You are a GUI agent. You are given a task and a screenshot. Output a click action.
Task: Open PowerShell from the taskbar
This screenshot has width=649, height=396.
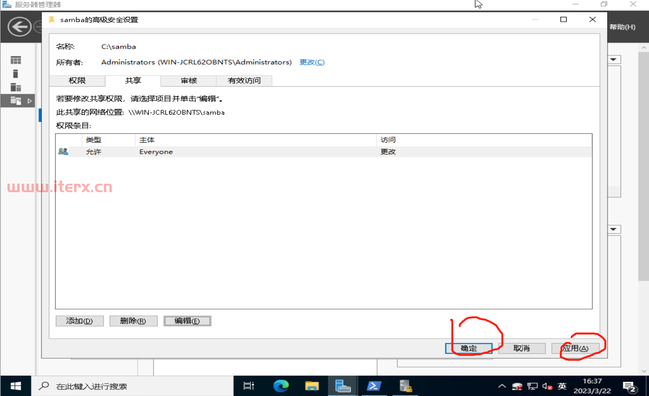point(374,386)
